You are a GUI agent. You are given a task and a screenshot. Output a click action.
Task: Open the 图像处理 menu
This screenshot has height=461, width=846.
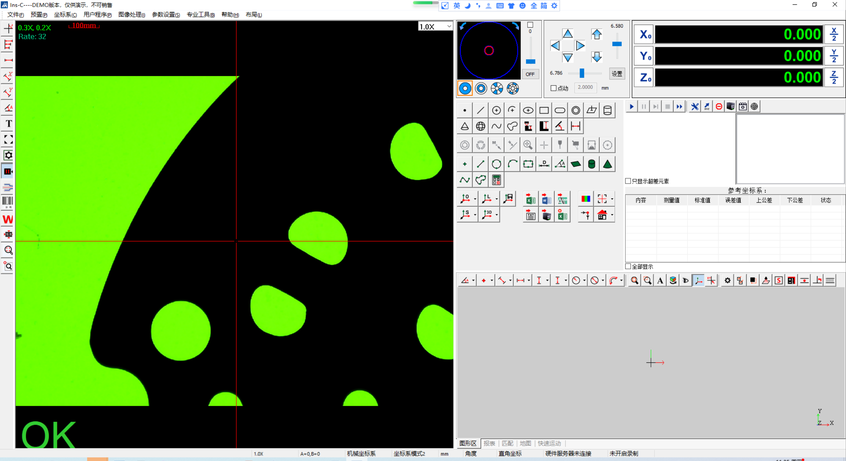click(132, 15)
